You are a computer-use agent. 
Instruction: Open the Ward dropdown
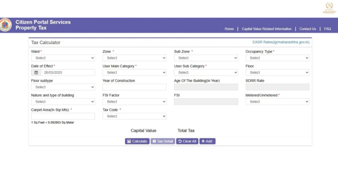coord(63,58)
